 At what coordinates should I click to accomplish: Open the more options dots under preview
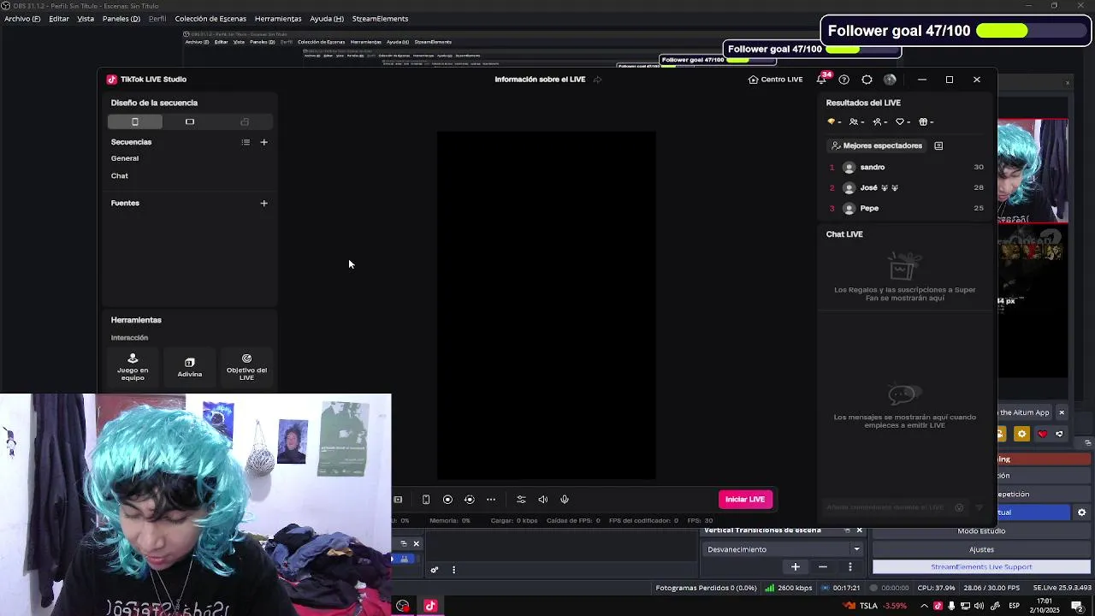(x=491, y=500)
